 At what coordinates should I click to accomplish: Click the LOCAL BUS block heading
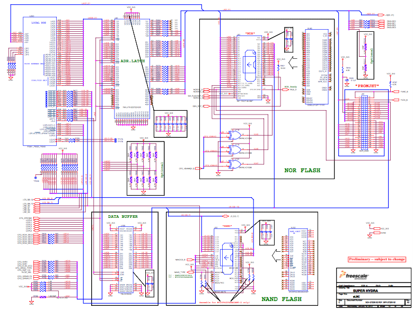click(39, 23)
